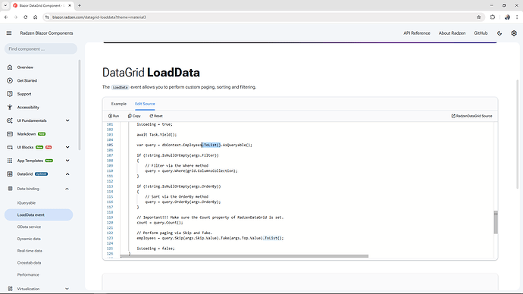Switch to the Example tab
The width and height of the screenshot is (523, 294).
[119, 104]
